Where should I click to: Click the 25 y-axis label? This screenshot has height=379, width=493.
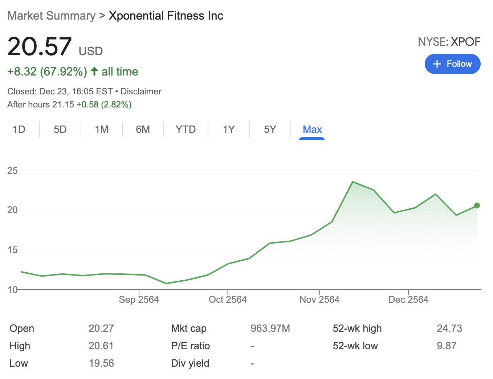12,171
